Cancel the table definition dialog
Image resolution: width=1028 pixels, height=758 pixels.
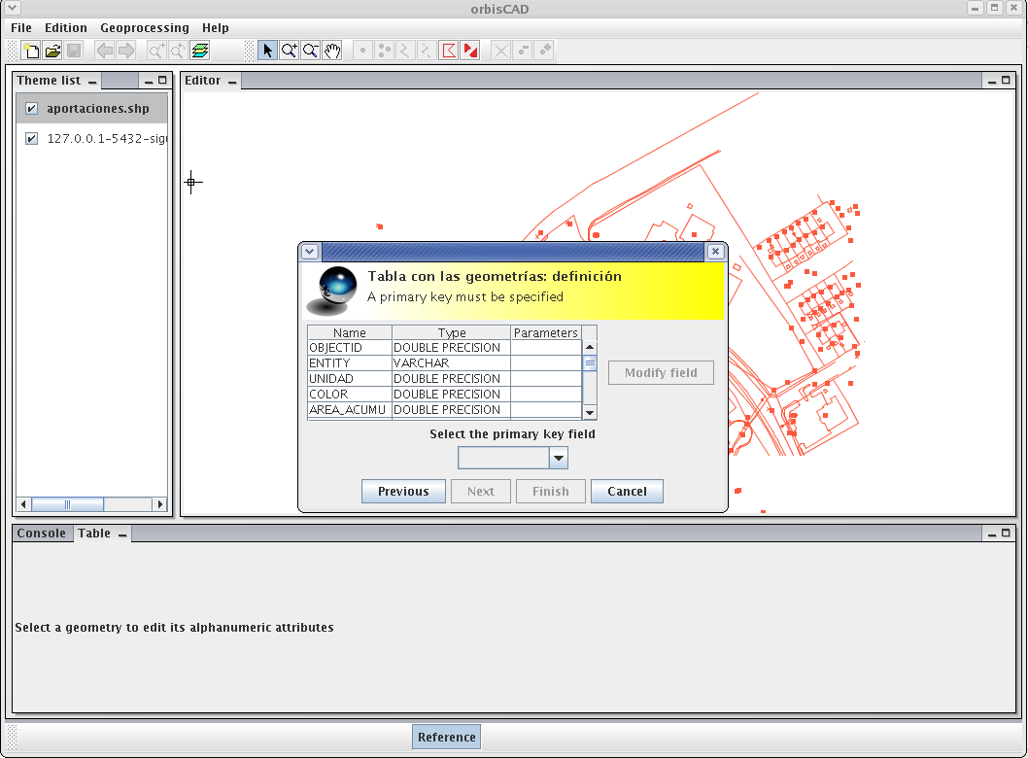click(x=627, y=492)
